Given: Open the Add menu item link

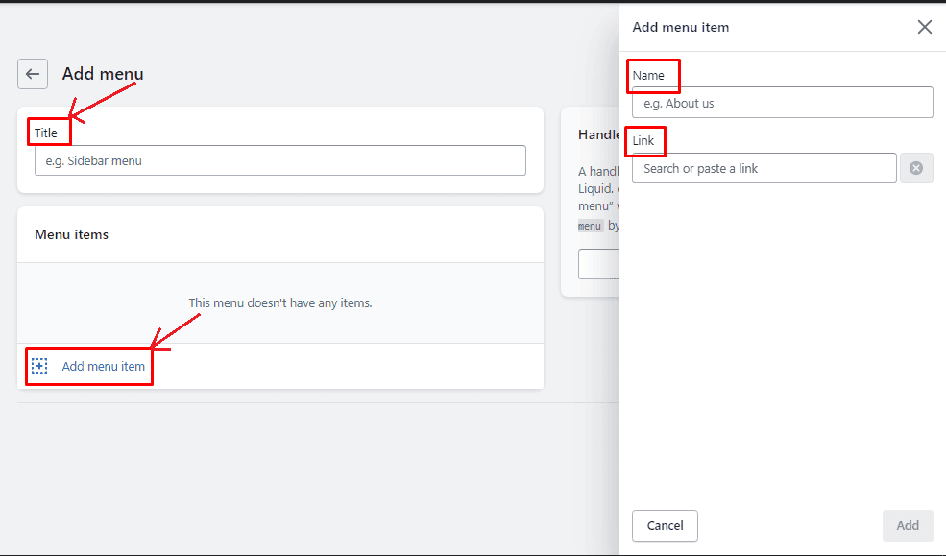Looking at the screenshot, I should coord(103,366).
